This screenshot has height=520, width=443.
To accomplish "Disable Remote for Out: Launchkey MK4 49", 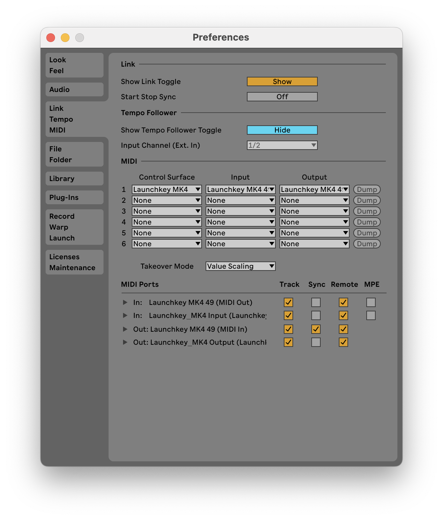I will pyautogui.click(x=343, y=329).
